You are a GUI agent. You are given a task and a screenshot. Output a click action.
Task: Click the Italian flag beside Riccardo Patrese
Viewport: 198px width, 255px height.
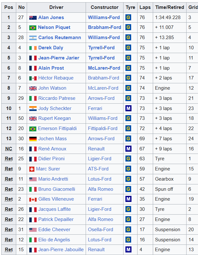33,98
